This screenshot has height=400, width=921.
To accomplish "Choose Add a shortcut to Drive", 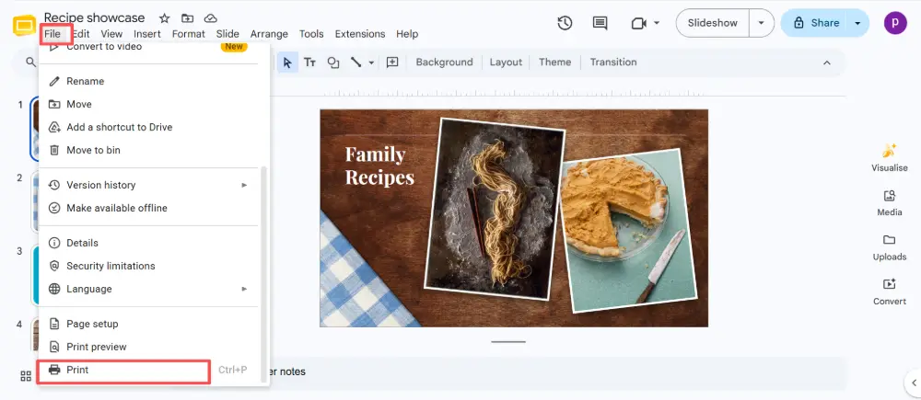I will [x=148, y=127].
